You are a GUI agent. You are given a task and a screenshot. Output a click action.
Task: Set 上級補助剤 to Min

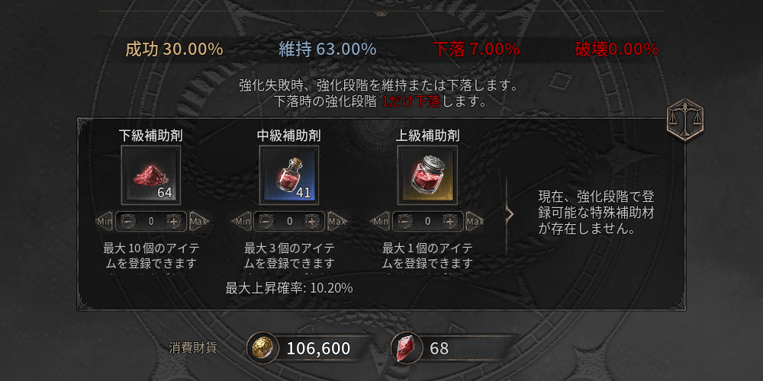(x=381, y=222)
